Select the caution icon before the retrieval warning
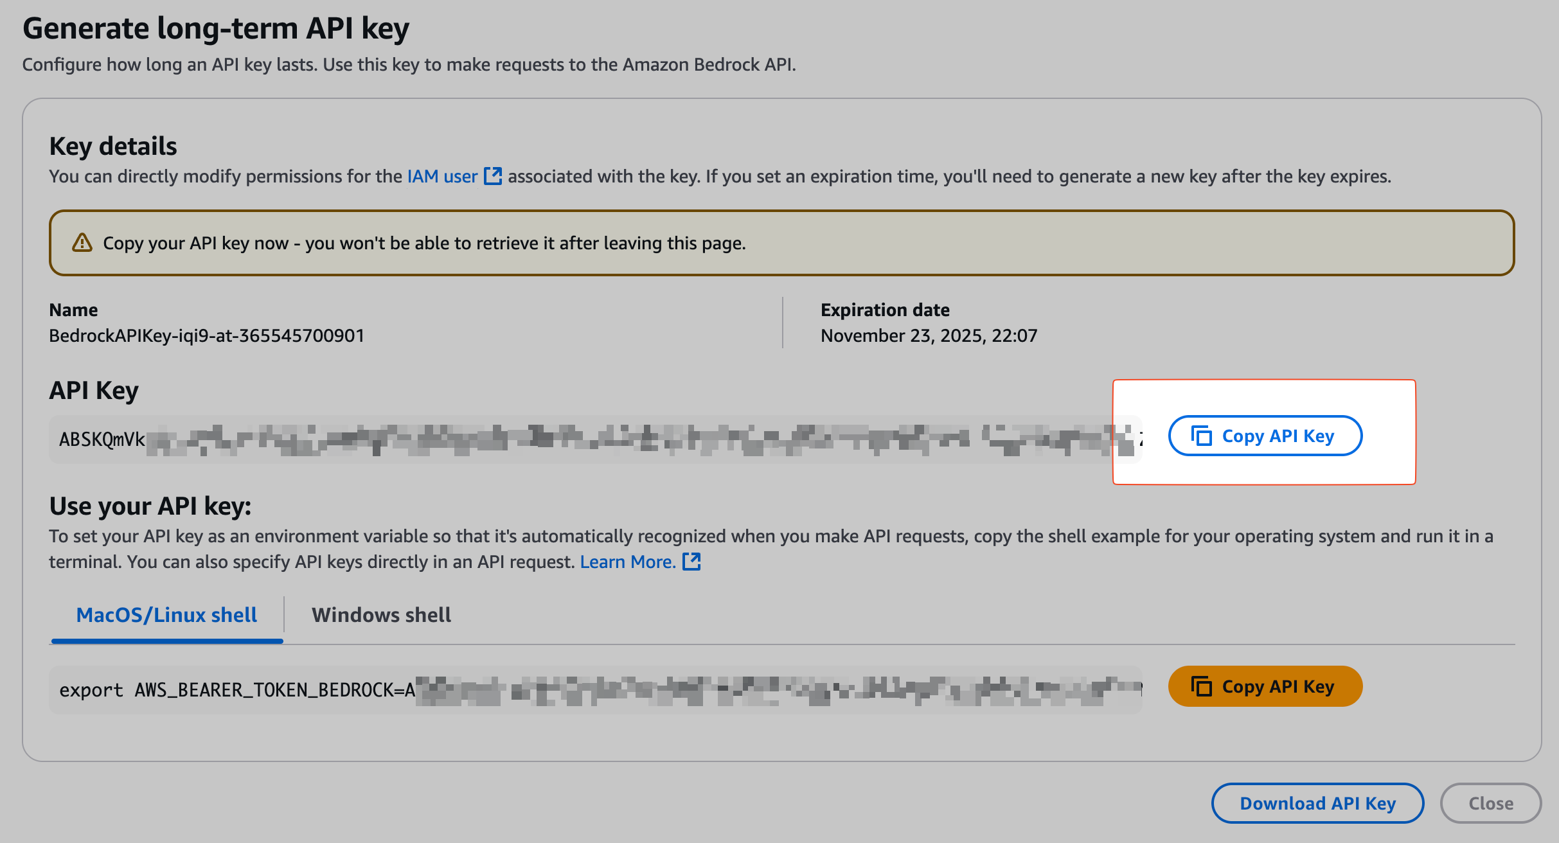1559x843 pixels. click(x=83, y=242)
